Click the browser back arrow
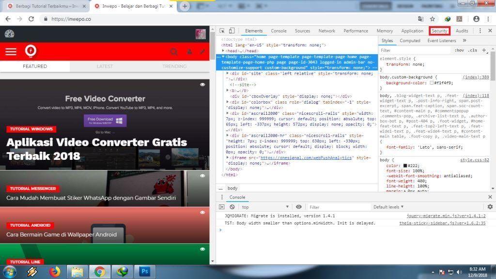 click(8, 19)
